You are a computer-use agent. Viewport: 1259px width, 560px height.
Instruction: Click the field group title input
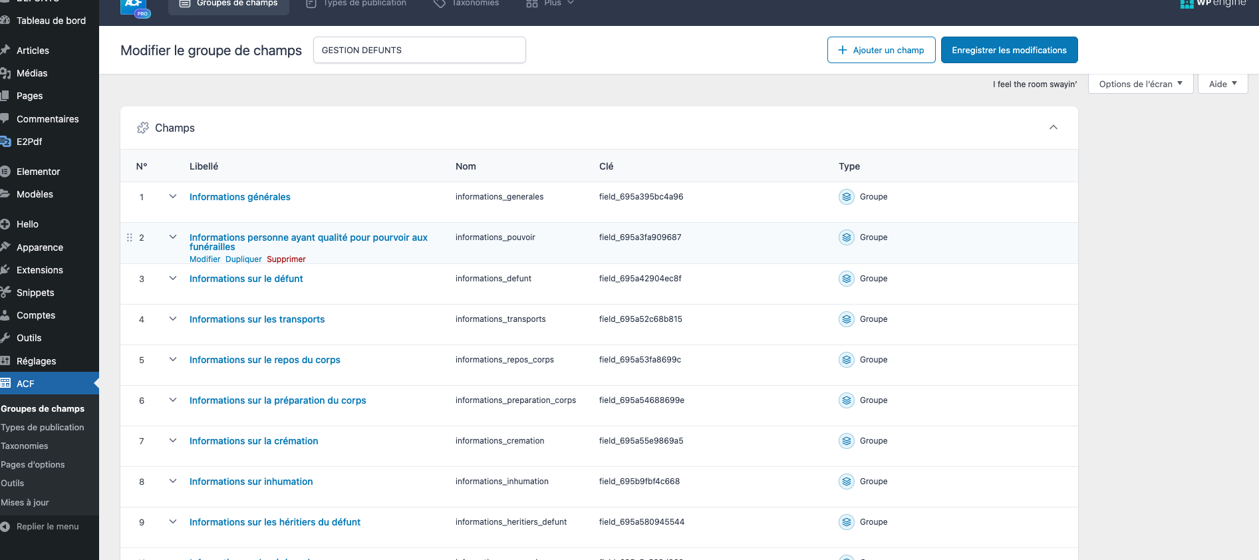pyautogui.click(x=419, y=50)
